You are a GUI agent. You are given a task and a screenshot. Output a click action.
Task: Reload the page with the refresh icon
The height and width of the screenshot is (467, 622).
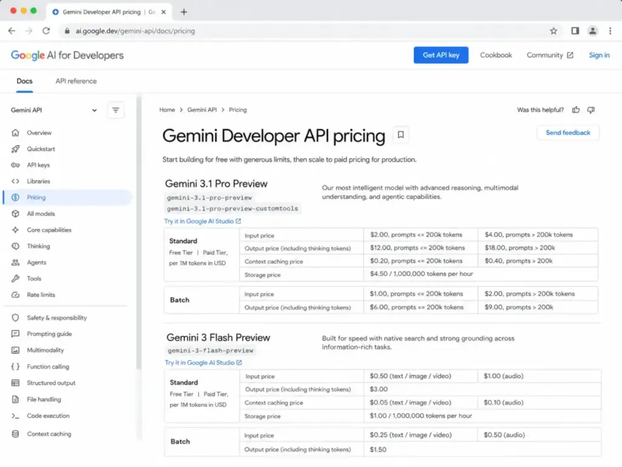[46, 30]
